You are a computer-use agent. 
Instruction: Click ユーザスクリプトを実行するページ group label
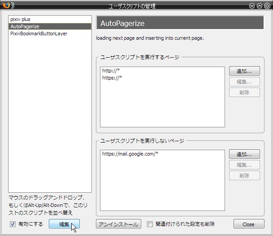(140, 57)
